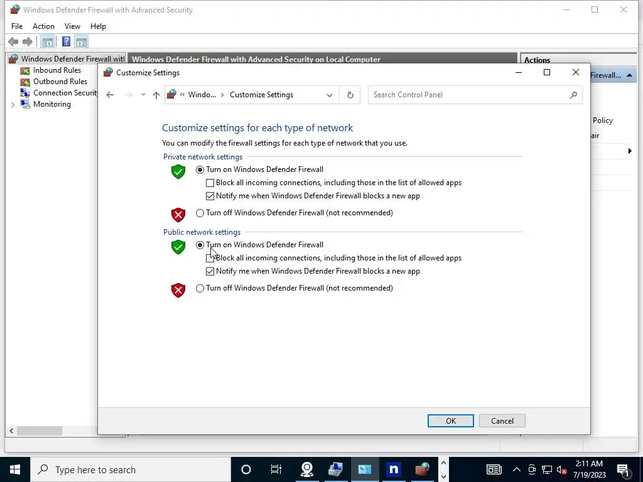Click the Windo... breadcrumb in the address bar

coord(202,95)
